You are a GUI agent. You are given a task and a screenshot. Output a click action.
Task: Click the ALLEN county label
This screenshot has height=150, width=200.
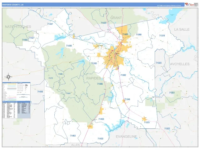75,145
